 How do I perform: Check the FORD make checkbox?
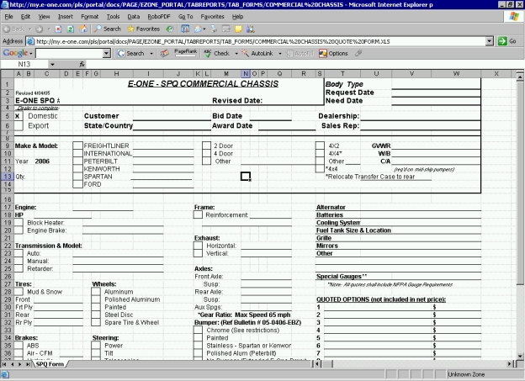tap(77, 184)
